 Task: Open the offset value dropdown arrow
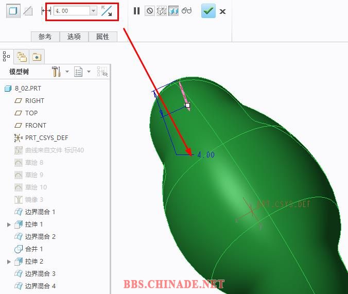point(93,11)
